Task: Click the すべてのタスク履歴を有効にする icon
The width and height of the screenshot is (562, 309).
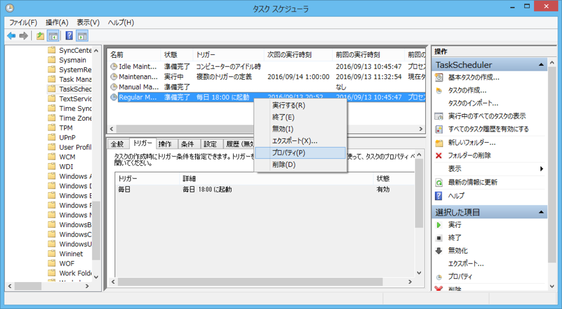Action: 439,129
